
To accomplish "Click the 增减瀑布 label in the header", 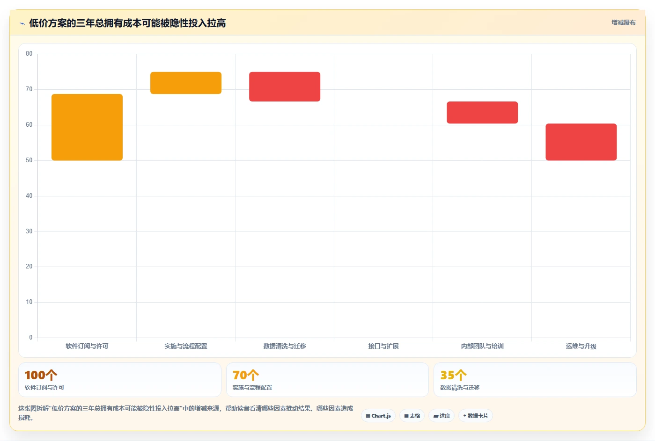I will 623,22.
